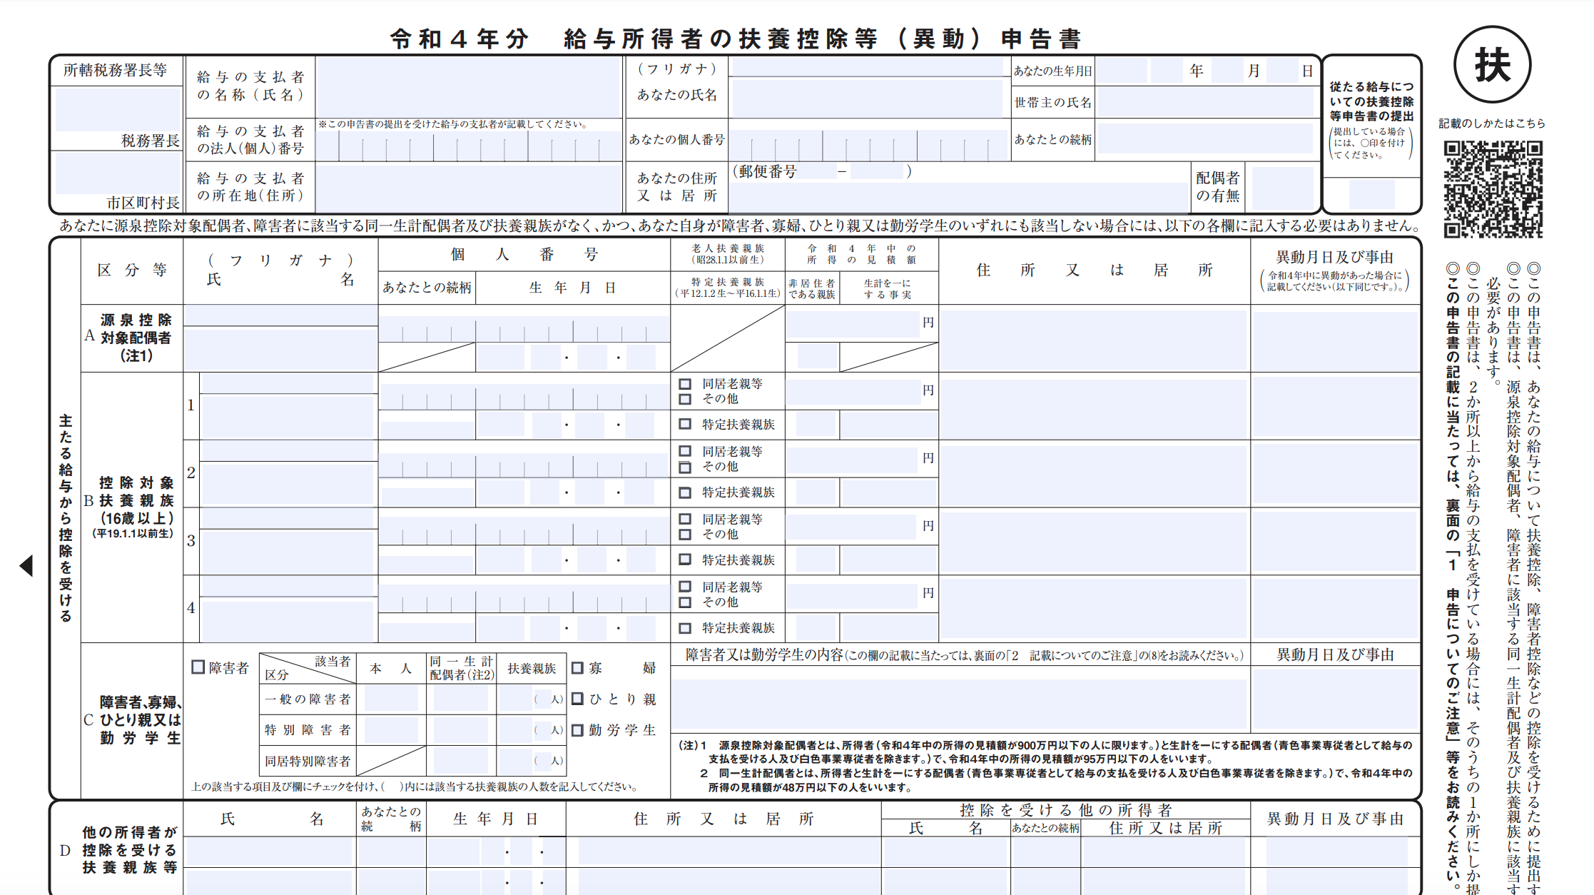Click the 月 field of あなたの生年月日
Image resolution: width=1594 pixels, height=895 pixels.
click(1228, 71)
